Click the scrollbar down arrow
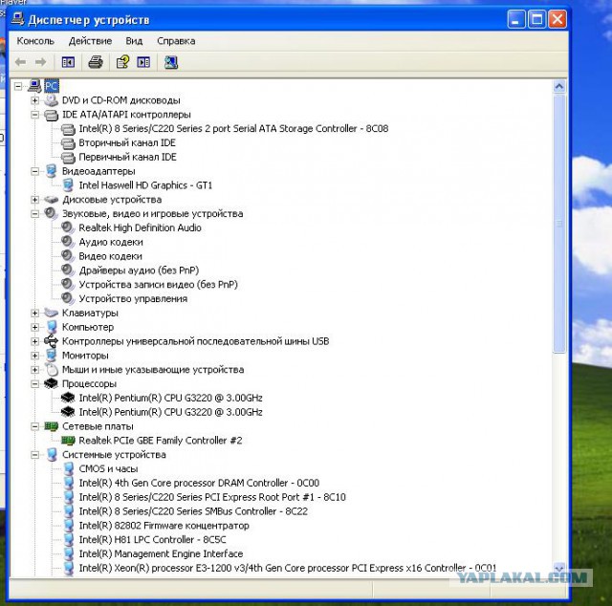612x606 pixels. (x=559, y=568)
